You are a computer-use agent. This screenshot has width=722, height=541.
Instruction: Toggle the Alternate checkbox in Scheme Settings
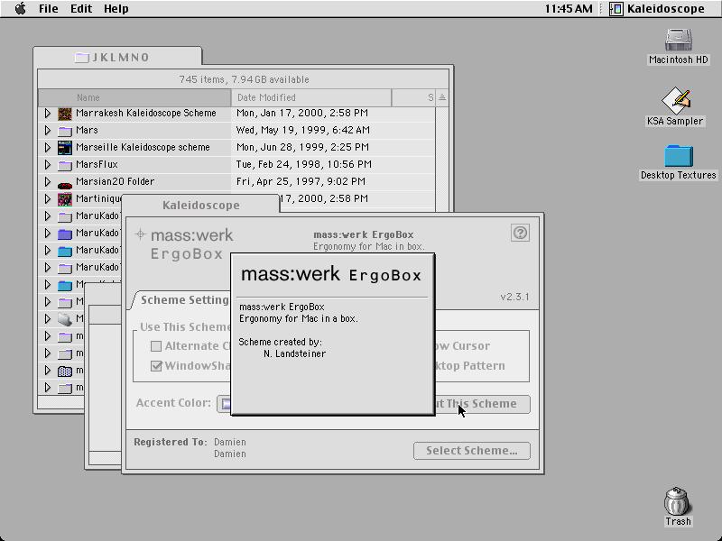(x=156, y=346)
